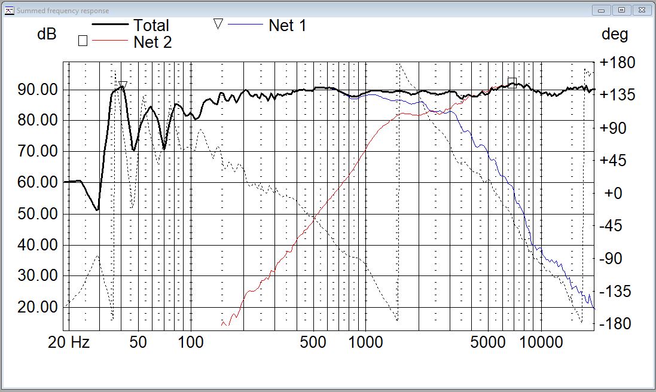Click the Net 1 legend label
Screen dimensions: 656x392
point(288,26)
